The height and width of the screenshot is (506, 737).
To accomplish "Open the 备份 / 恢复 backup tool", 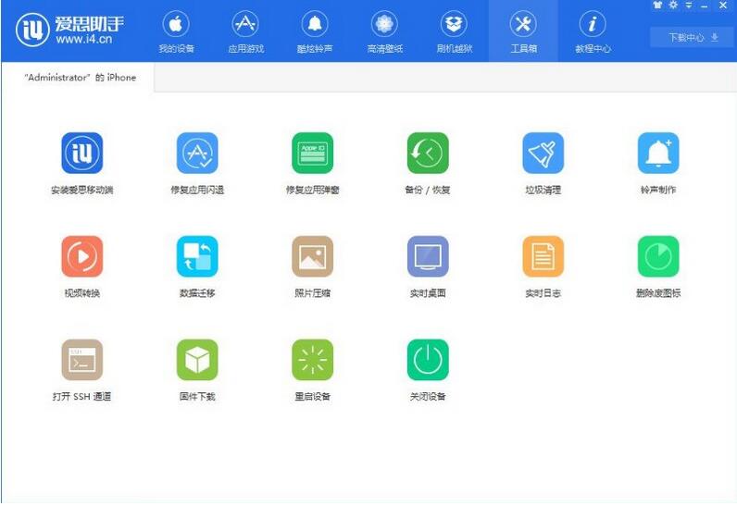I will tap(427, 154).
